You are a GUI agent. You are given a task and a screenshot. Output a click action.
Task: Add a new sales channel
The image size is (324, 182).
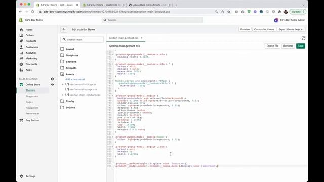(52, 79)
